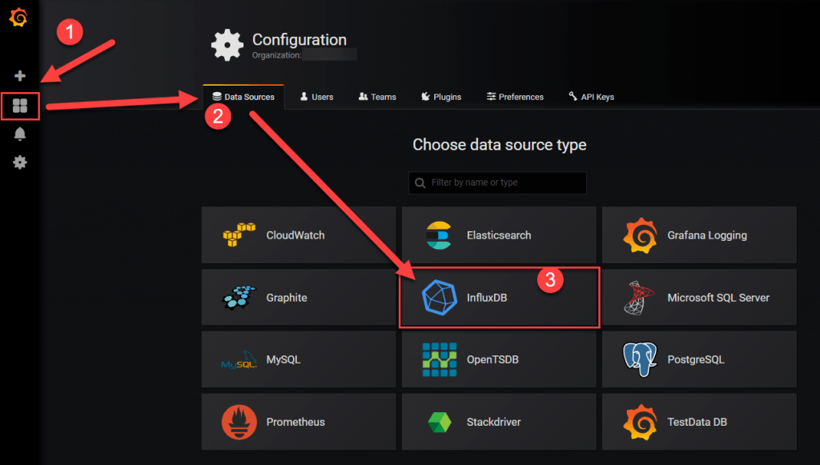This screenshot has height=465, width=820.
Task: Focus the Filter by name or type field
Action: [x=497, y=182]
